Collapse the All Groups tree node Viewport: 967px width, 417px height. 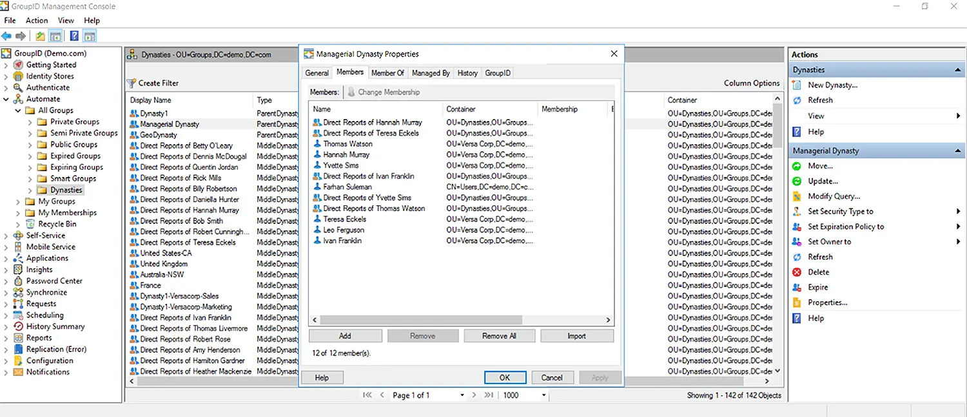coord(18,111)
